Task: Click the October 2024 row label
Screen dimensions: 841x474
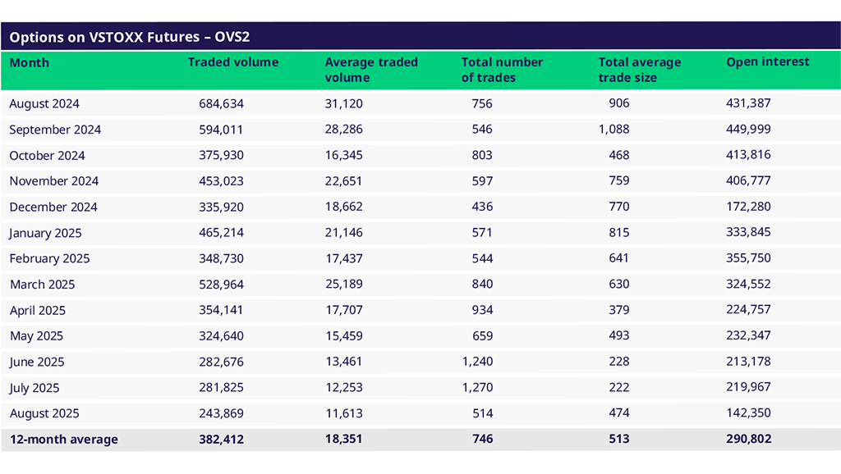Action: click(47, 156)
